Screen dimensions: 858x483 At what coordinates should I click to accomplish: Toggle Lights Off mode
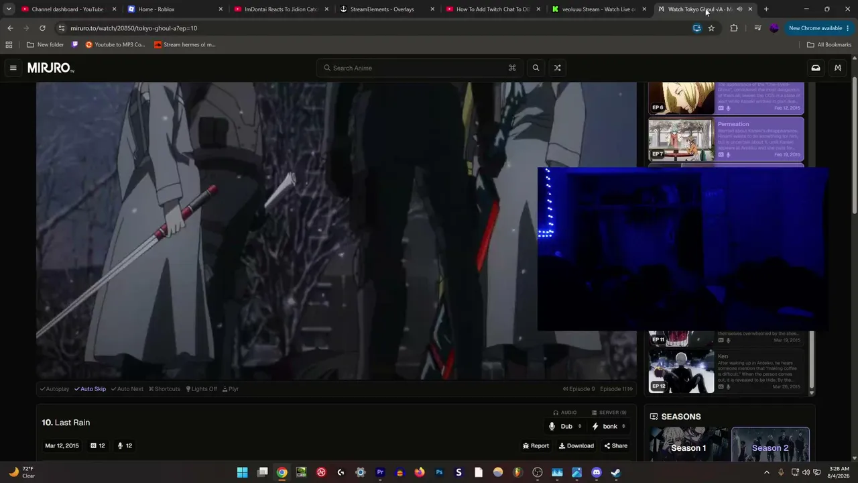[201, 389]
